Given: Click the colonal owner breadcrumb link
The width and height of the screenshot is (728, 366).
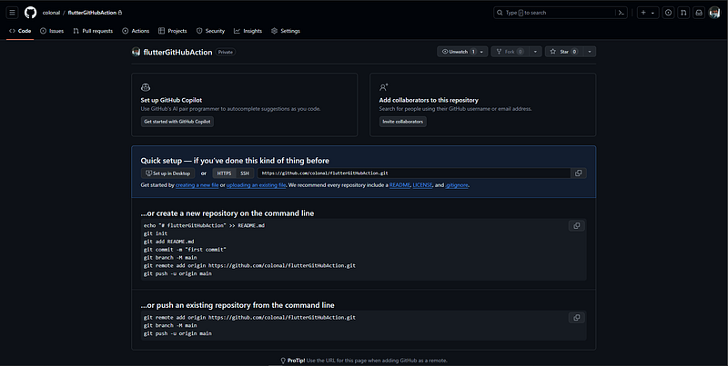Looking at the screenshot, I should tap(51, 13).
